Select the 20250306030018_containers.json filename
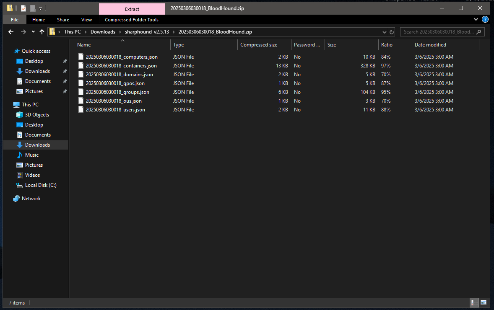 click(121, 66)
